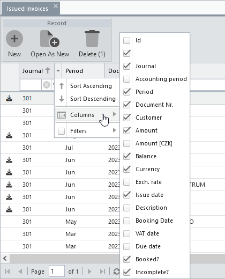The height and width of the screenshot is (279, 225).
Task: Click the Columns grid icon
Action: (62, 115)
